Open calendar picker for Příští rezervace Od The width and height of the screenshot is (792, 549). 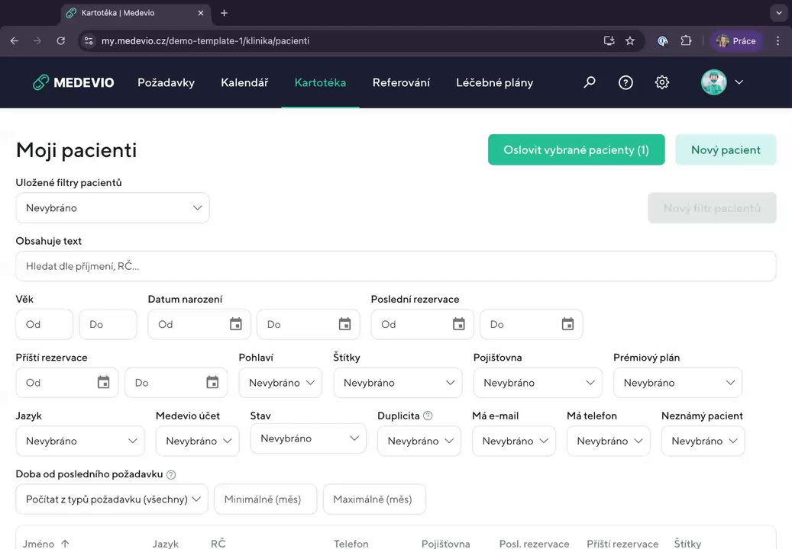[104, 383]
